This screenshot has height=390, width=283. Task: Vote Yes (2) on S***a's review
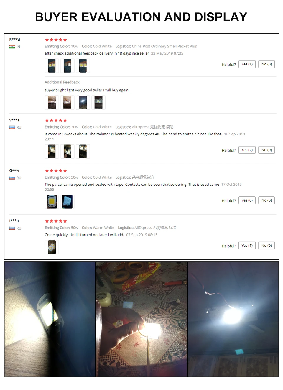tap(247, 150)
